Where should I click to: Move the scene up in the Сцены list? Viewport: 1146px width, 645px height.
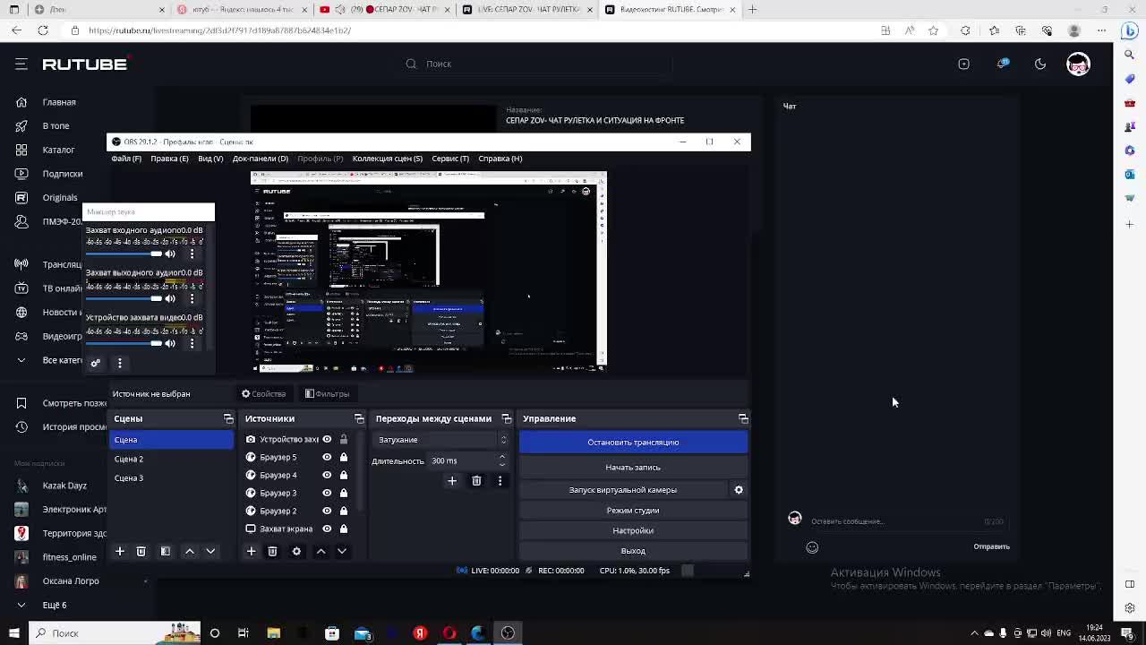tap(189, 551)
